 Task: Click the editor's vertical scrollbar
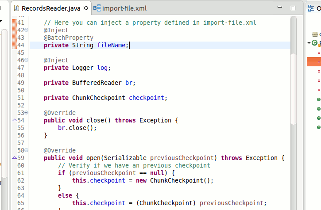293,88
